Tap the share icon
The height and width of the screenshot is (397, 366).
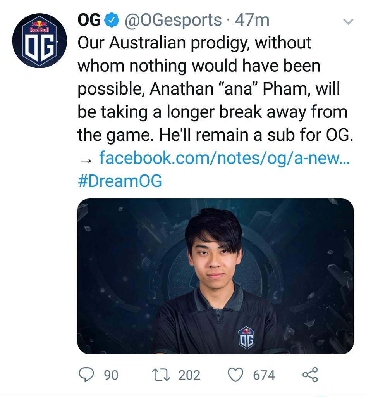tap(310, 375)
